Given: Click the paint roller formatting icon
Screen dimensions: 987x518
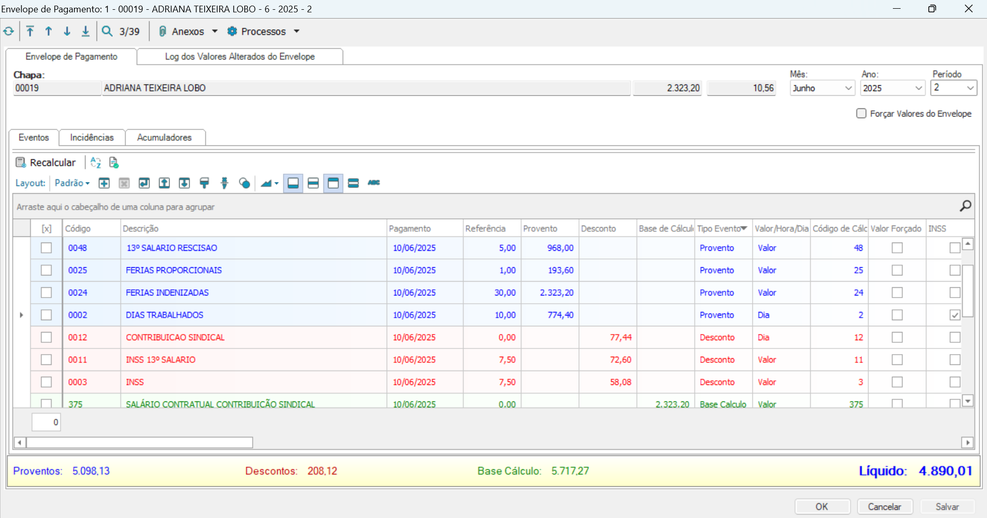Looking at the screenshot, I should [204, 183].
